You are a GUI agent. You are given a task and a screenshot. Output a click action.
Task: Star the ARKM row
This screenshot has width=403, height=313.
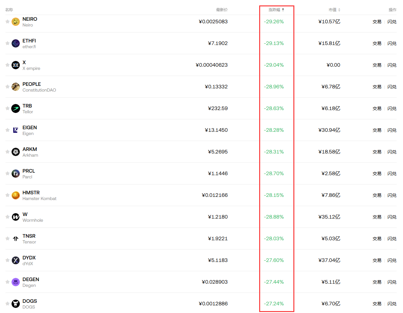coord(7,152)
